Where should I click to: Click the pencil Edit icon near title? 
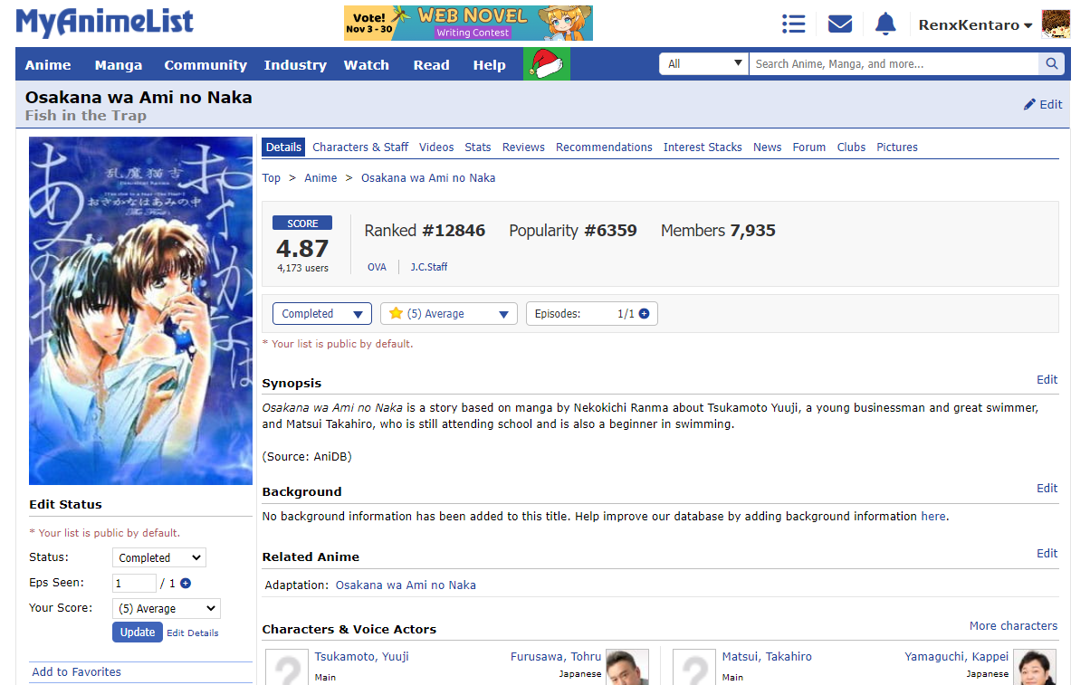pos(1030,105)
